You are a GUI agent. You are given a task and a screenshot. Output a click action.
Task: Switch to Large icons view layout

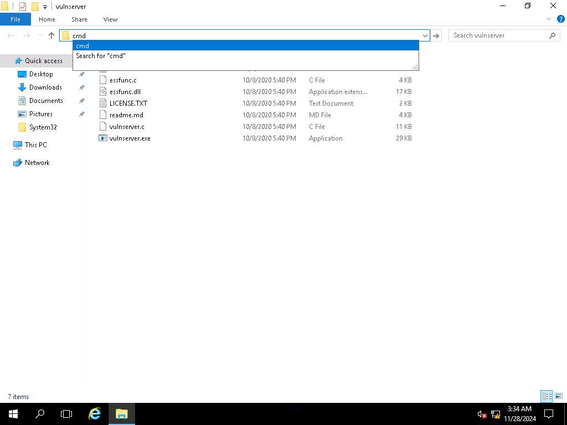[559, 396]
